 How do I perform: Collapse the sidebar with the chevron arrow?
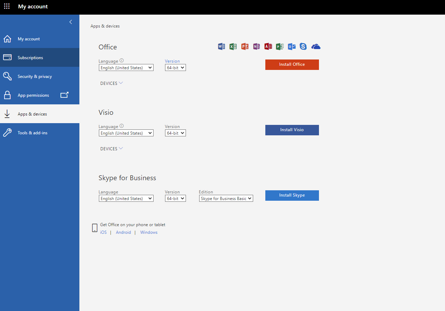pyautogui.click(x=71, y=22)
